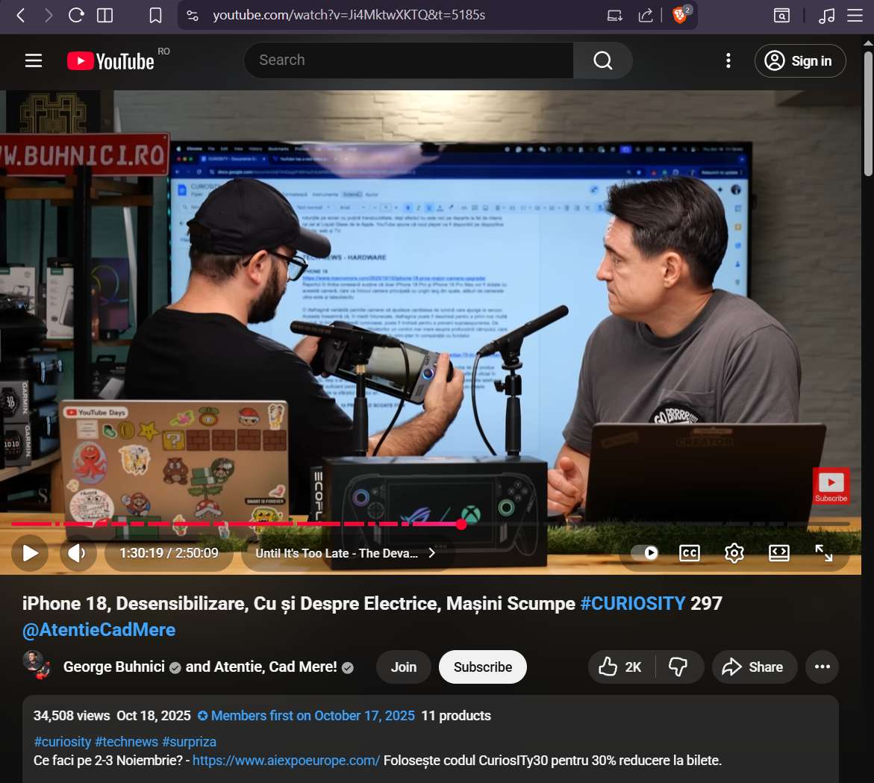Open the aiexpoeurope.com link

coord(286,761)
